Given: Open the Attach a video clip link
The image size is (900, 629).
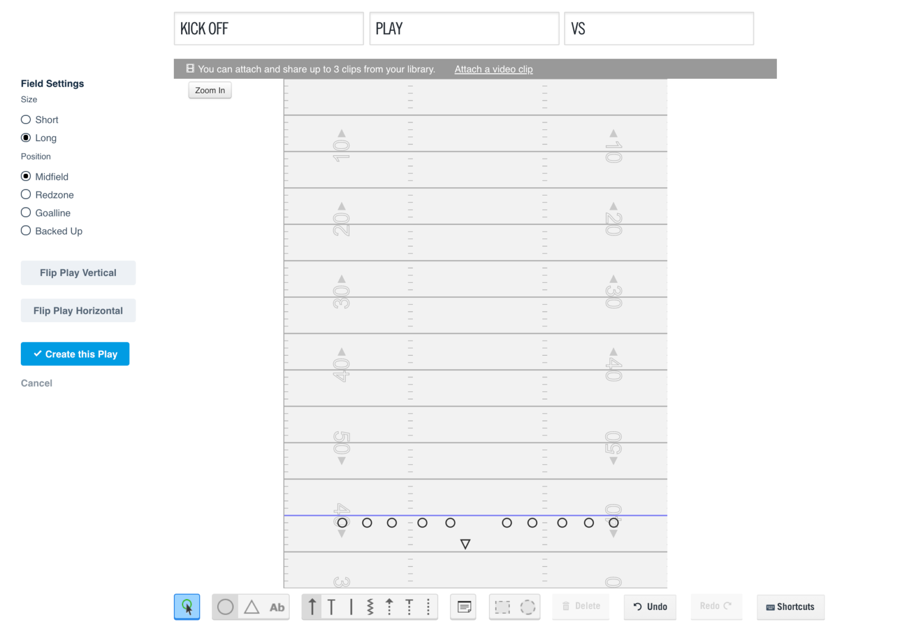Looking at the screenshot, I should pos(493,69).
